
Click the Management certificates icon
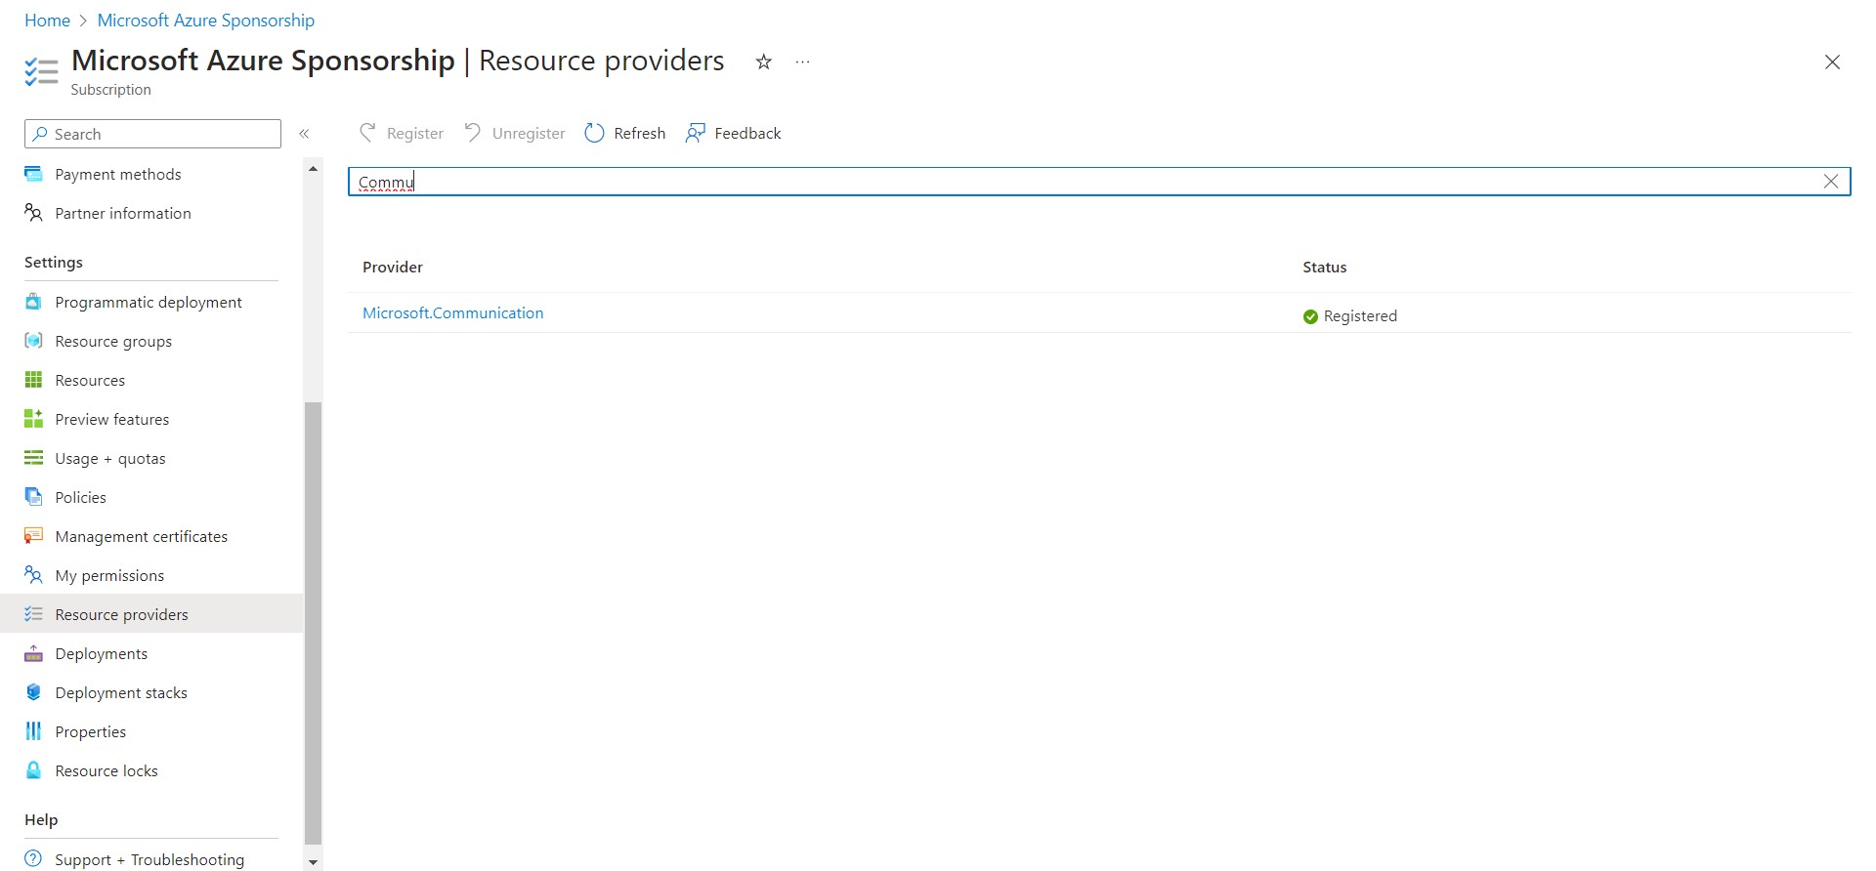click(33, 536)
